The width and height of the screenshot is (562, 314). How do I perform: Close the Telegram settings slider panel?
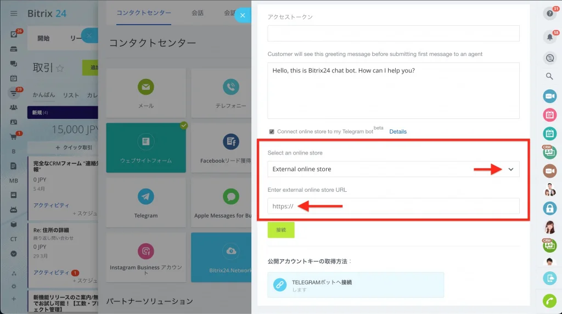tap(243, 15)
